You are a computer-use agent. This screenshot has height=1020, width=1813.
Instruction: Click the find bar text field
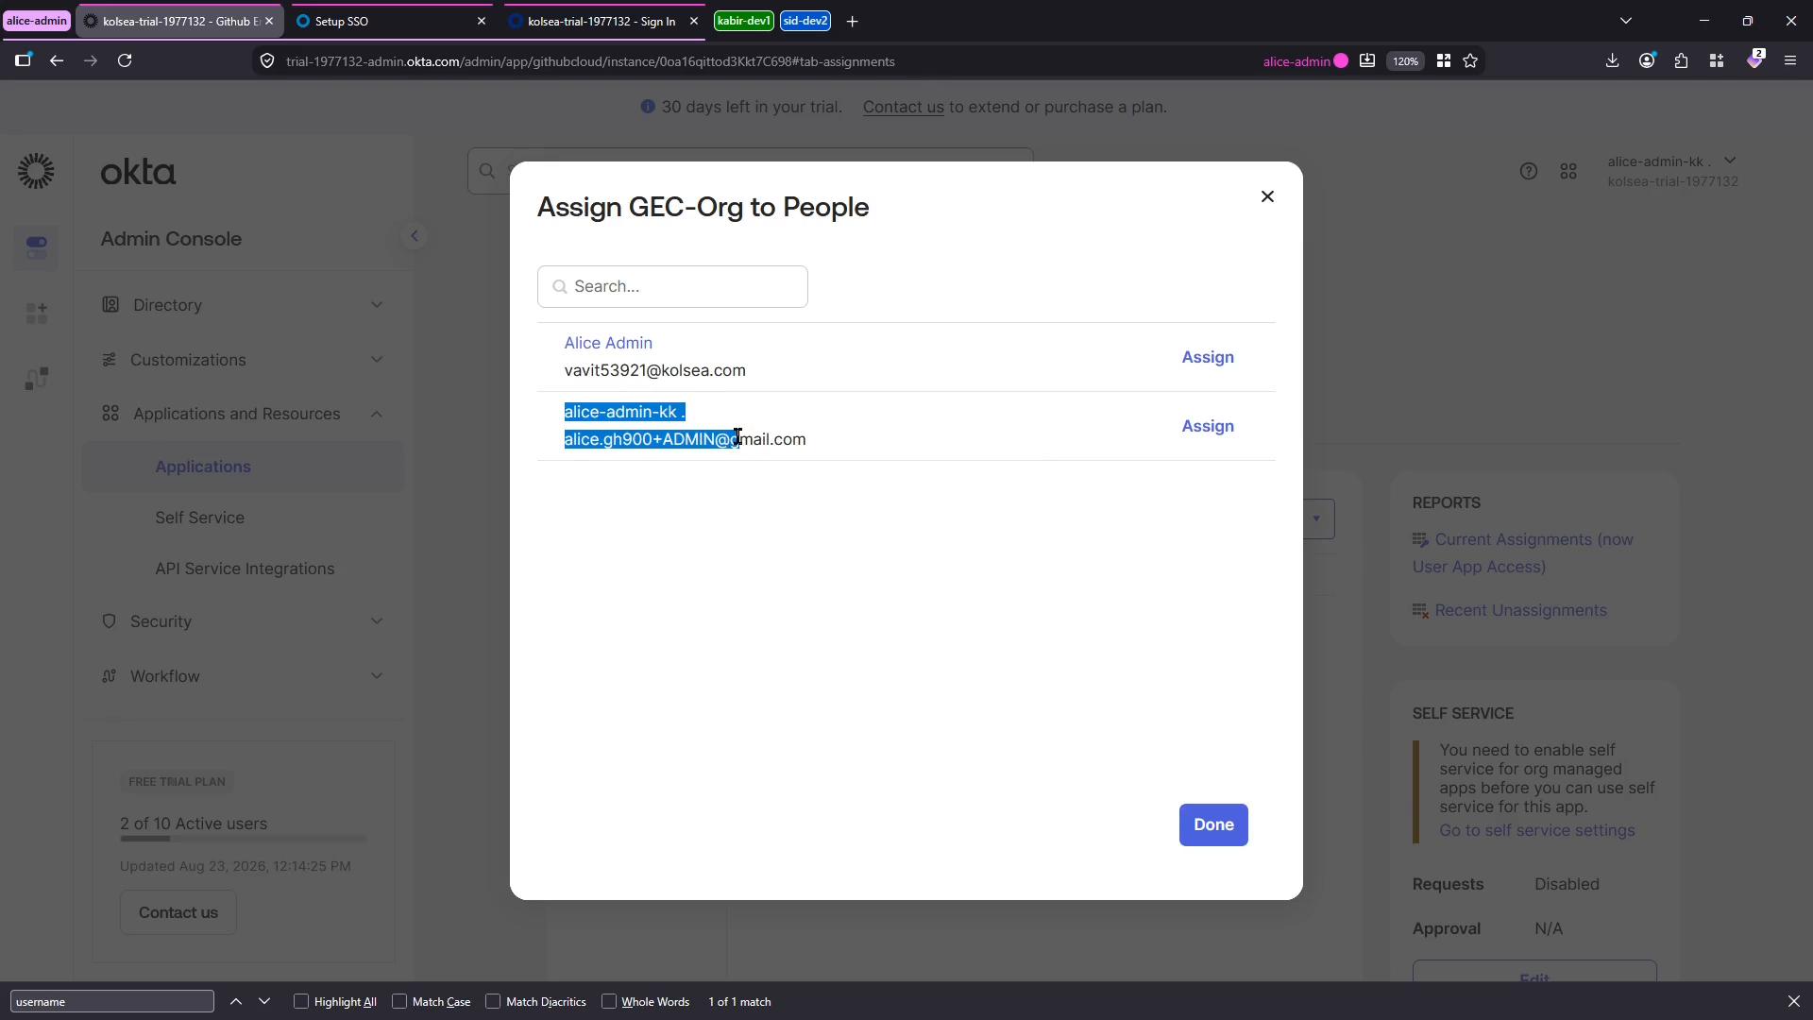(x=112, y=1001)
